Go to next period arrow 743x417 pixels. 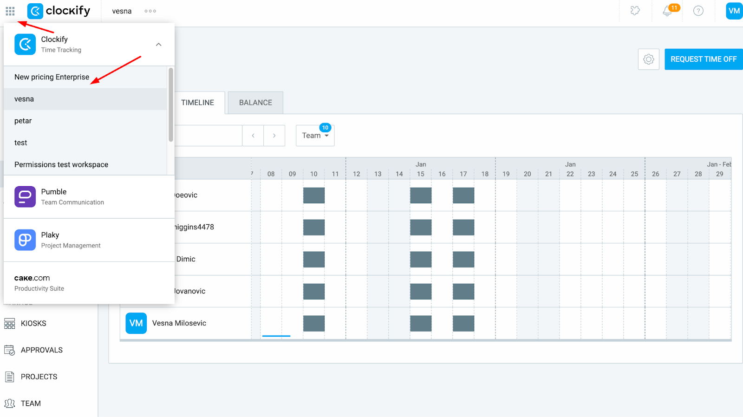tap(274, 136)
